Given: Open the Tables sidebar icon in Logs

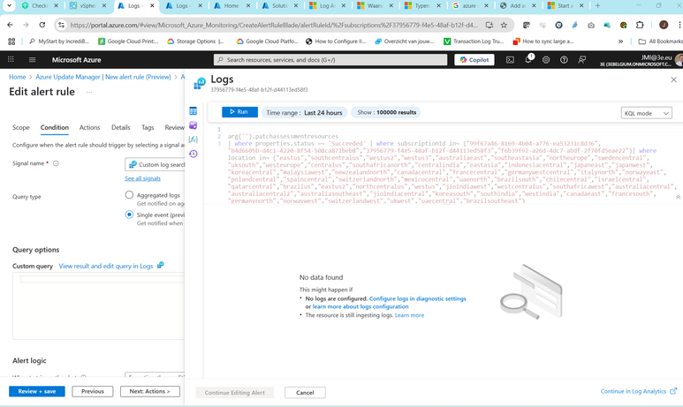Looking at the screenshot, I should coord(194,111).
